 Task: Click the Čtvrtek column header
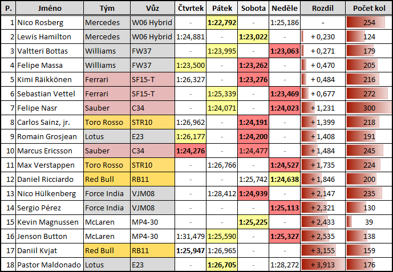[190, 9]
